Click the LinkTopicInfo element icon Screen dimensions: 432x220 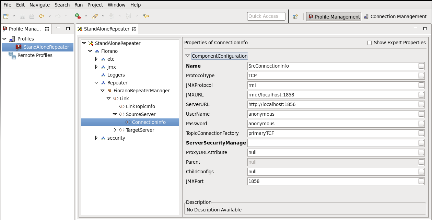pyautogui.click(x=122, y=106)
